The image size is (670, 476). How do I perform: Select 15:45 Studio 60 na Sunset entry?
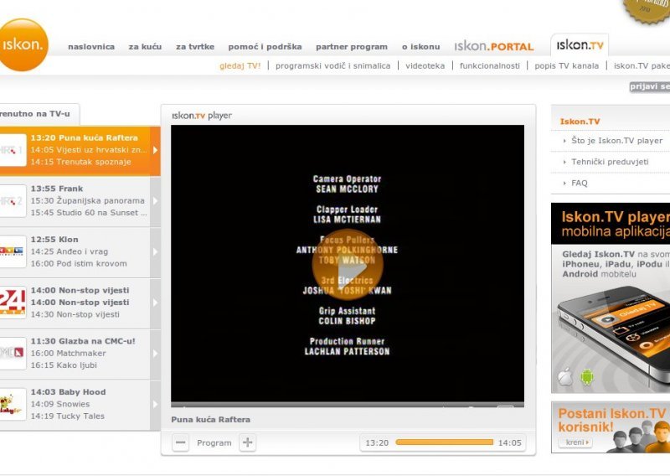point(89,213)
